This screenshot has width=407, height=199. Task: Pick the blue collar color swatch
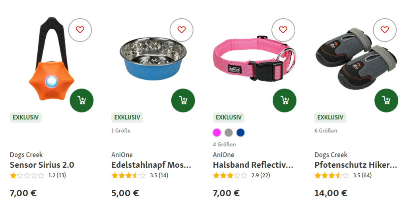click(x=240, y=132)
